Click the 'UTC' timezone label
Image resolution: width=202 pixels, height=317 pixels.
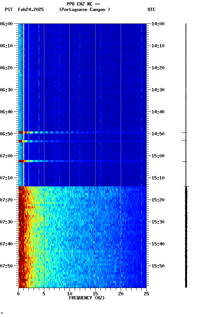pos(151,10)
